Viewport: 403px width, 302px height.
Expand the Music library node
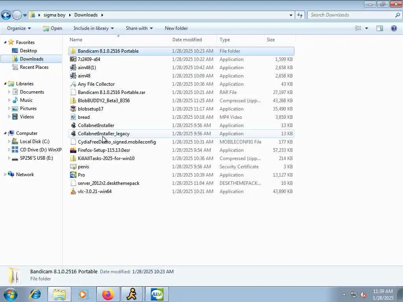[x=9, y=100]
